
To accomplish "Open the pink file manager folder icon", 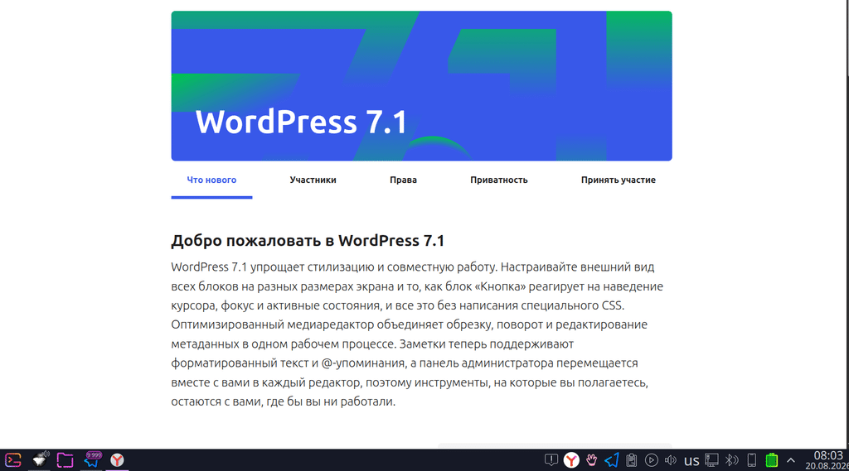I will pos(65,460).
